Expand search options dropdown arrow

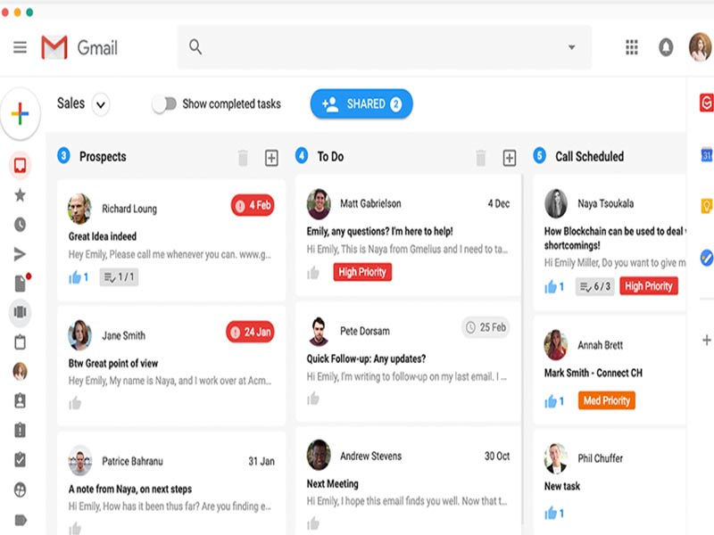click(x=571, y=47)
